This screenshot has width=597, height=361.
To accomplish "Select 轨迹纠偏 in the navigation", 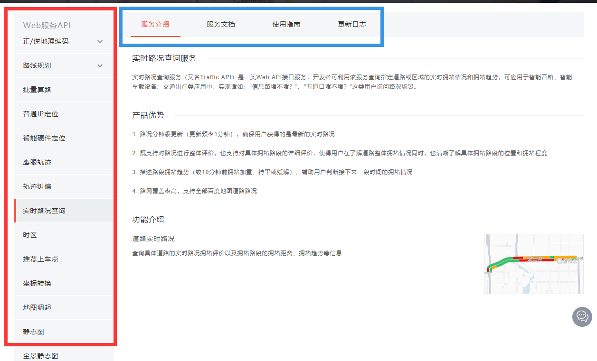I will pos(37,186).
